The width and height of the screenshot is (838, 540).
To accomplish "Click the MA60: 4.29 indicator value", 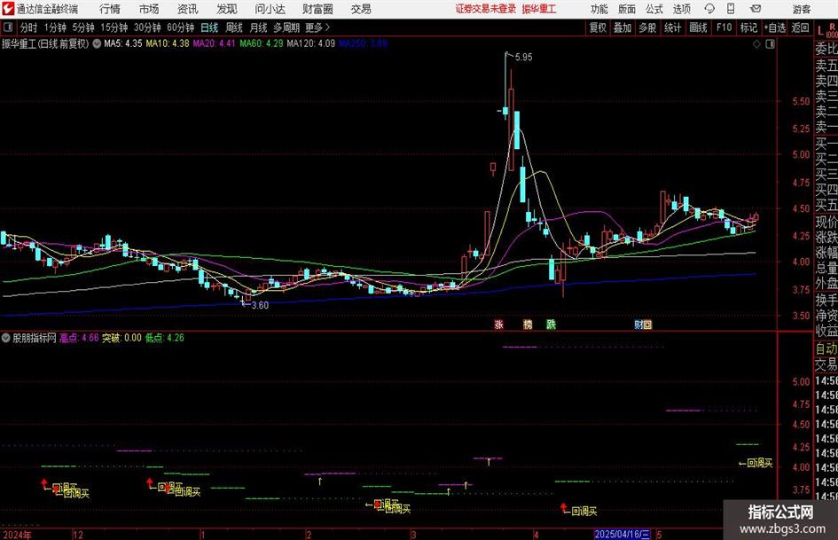I will (x=262, y=43).
